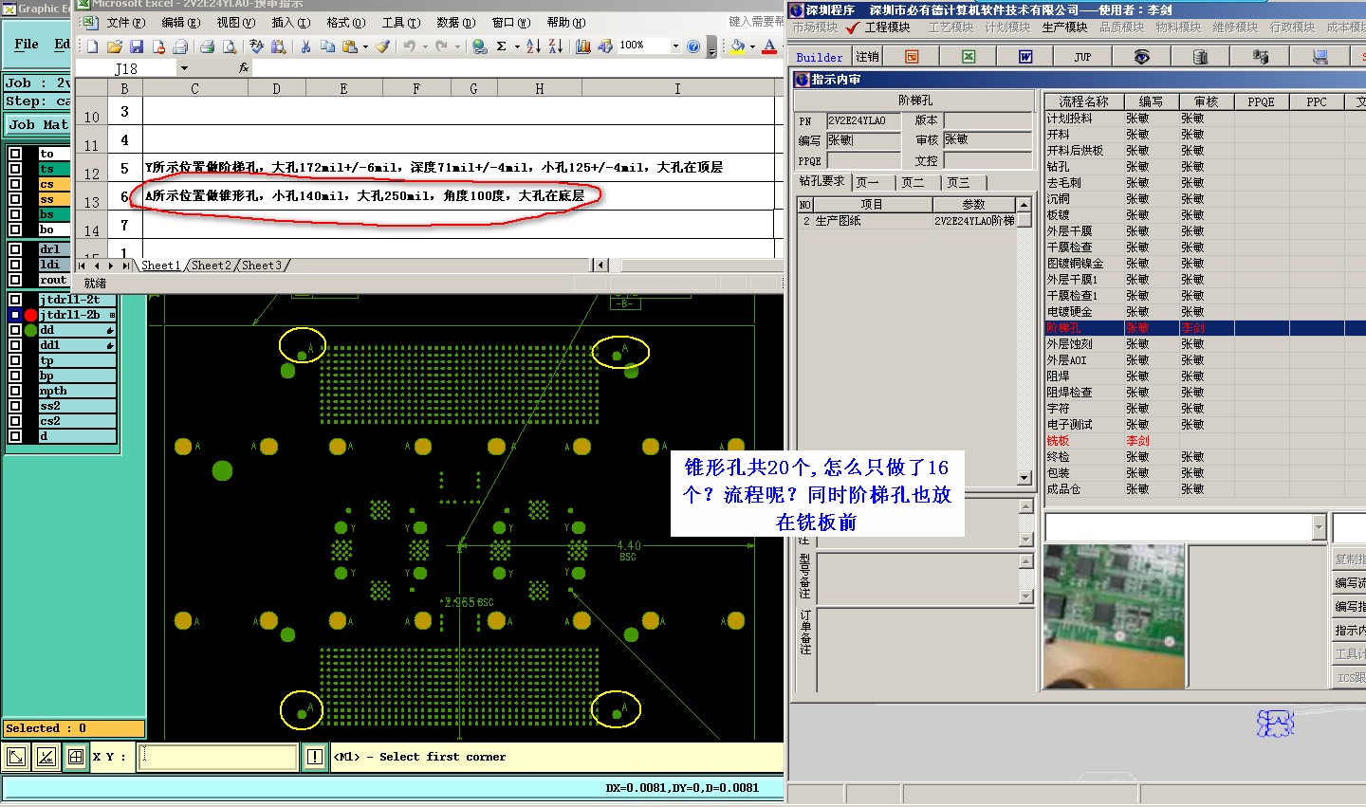The height and width of the screenshot is (807, 1366).
Task: Click the 流程名称 column header
Action: click(1083, 101)
